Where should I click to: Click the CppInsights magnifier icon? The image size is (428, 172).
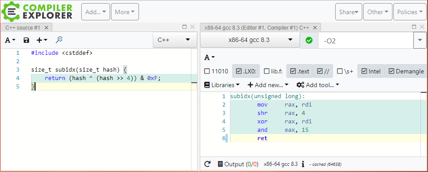pyautogui.click(x=59, y=40)
